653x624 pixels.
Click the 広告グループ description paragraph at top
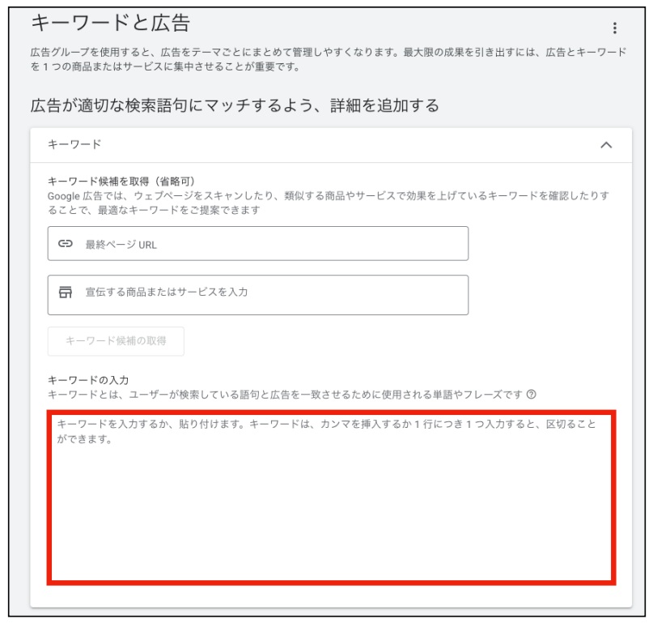pyautogui.click(x=324, y=59)
